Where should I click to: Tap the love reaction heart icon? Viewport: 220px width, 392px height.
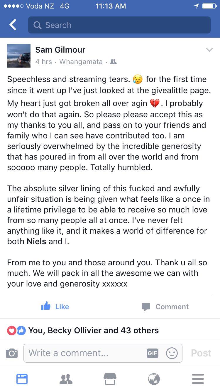click(x=11, y=330)
